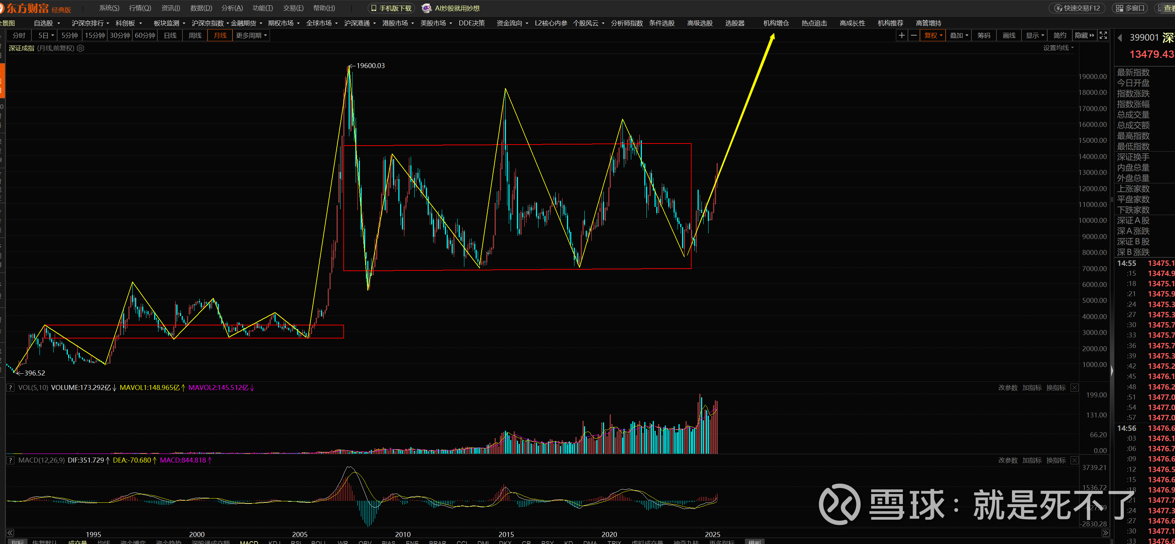Click the AI炒股就用妙想 assistant icon
Image resolution: width=1175 pixels, height=544 pixels.
tap(427, 8)
